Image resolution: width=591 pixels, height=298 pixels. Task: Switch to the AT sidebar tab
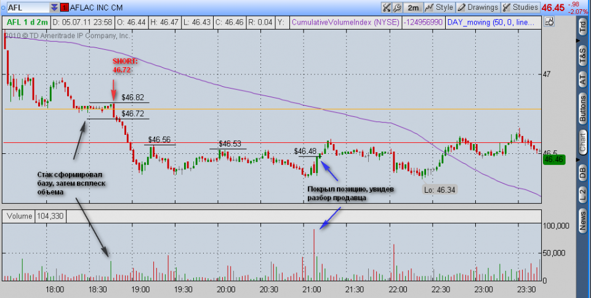[583, 79]
